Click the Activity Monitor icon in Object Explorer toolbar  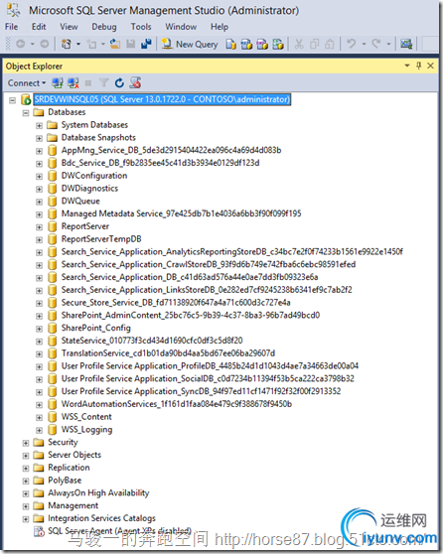[x=135, y=83]
